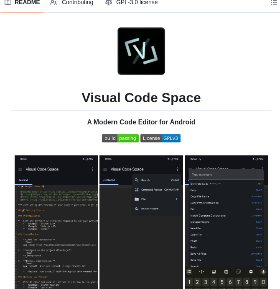Select Copy Path of Active File command
This screenshot has height=289, width=280.
click(226, 203)
